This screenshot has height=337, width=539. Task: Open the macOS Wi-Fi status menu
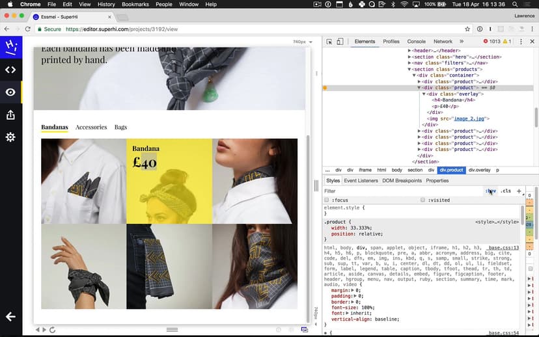tap(404, 5)
